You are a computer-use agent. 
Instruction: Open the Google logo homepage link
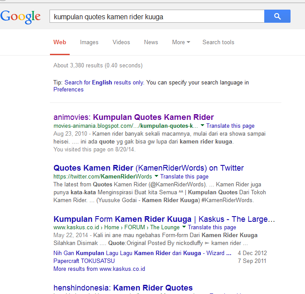click(x=21, y=17)
